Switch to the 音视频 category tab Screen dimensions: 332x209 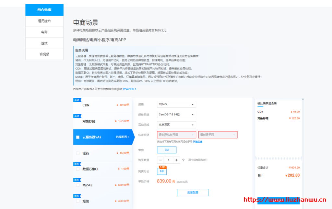(x=44, y=54)
